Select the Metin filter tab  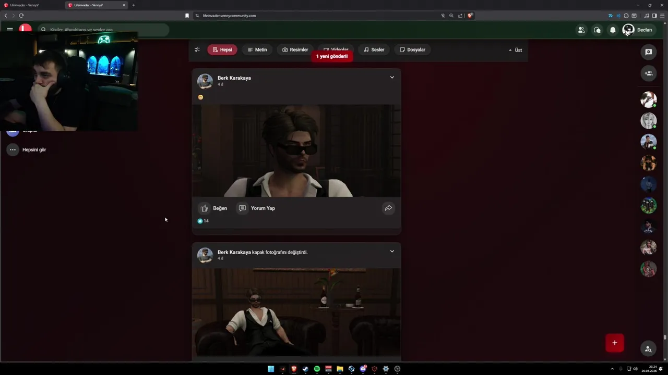click(257, 50)
